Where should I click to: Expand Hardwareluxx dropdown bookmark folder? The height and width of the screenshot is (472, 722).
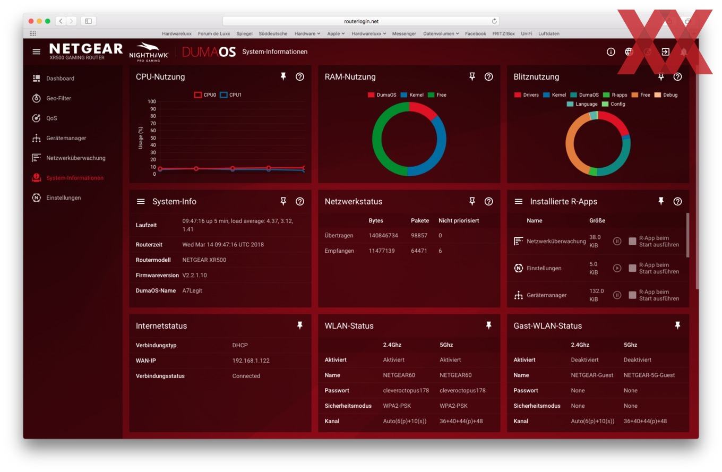(369, 33)
